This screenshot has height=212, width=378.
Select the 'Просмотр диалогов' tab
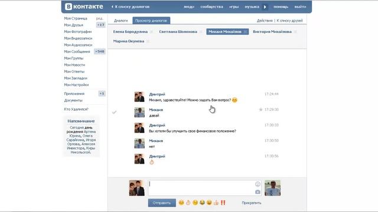pyautogui.click(x=151, y=21)
